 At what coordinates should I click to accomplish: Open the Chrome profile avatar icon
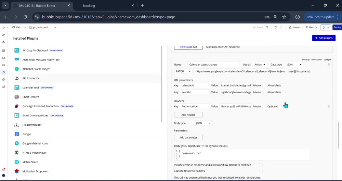coord(298,17)
